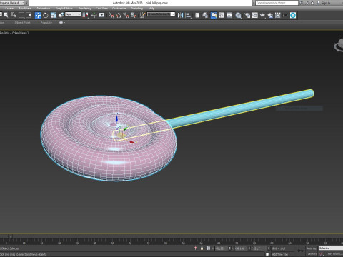This screenshot has height=257, width=343.
Task: Click Edit Named Selection Sets icon
Action: tap(142, 16)
